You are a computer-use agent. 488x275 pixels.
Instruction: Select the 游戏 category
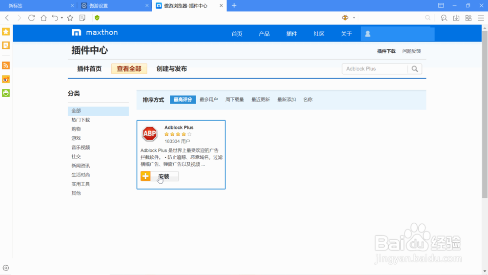click(76, 138)
